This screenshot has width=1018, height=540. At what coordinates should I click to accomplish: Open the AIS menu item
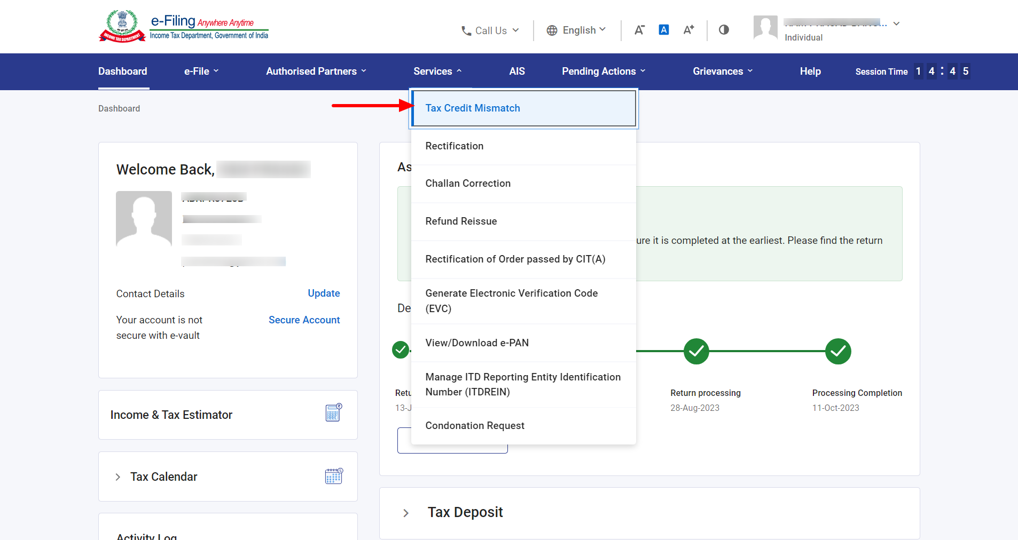(x=517, y=71)
